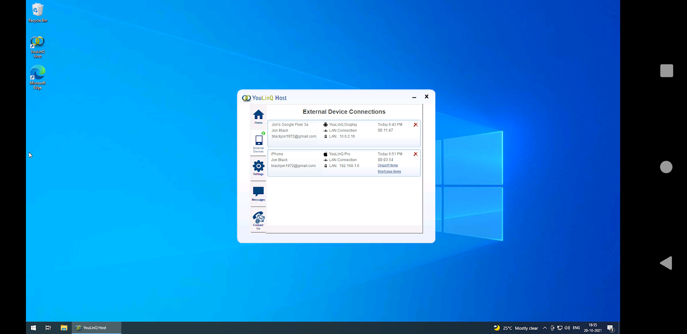Select the Microsoft Edge desktop shortcut
This screenshot has width=687, height=334.
tap(38, 77)
